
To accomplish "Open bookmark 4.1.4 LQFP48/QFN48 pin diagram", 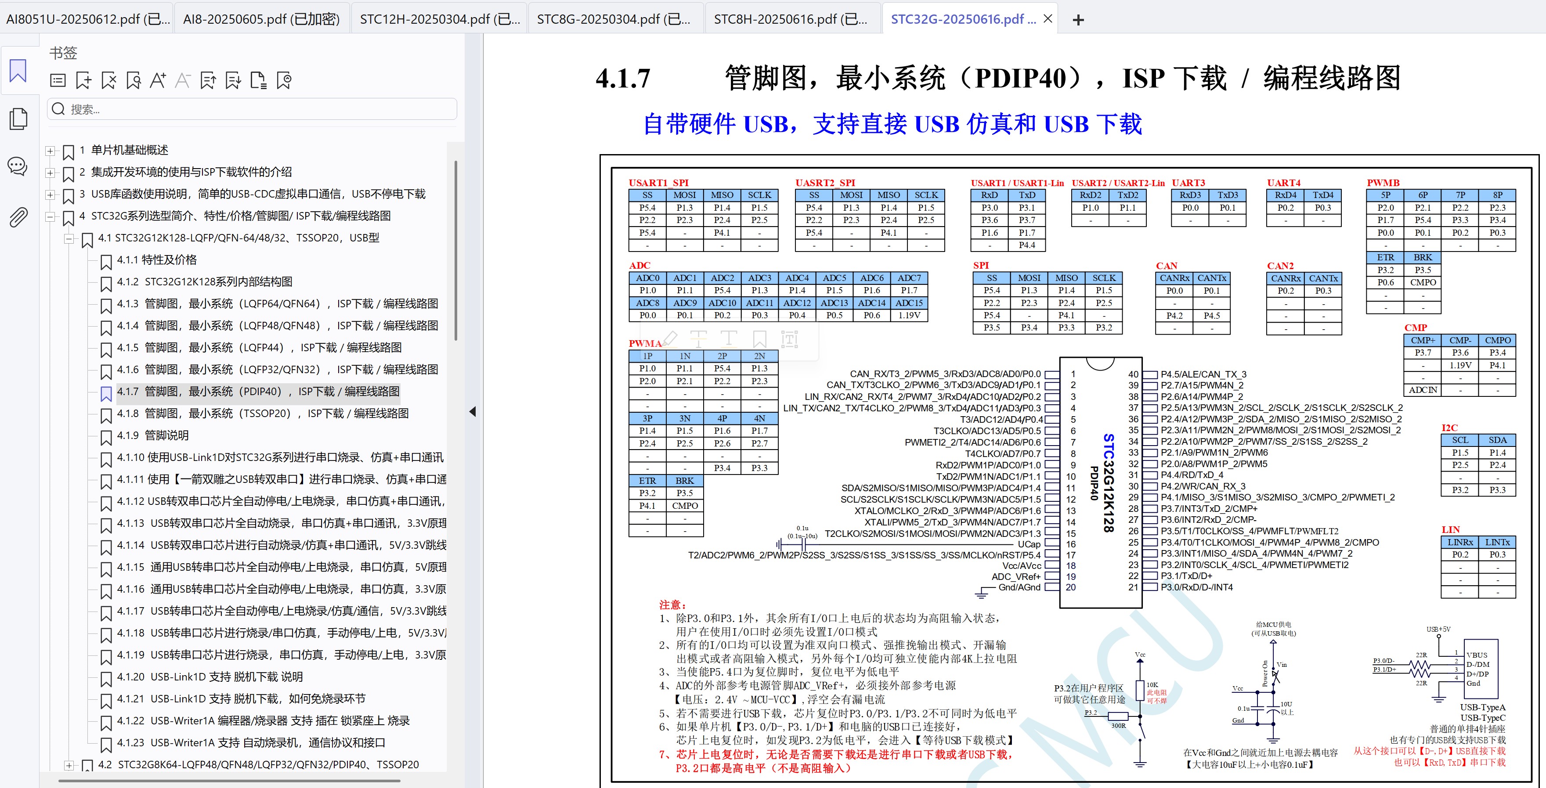I will 277,326.
